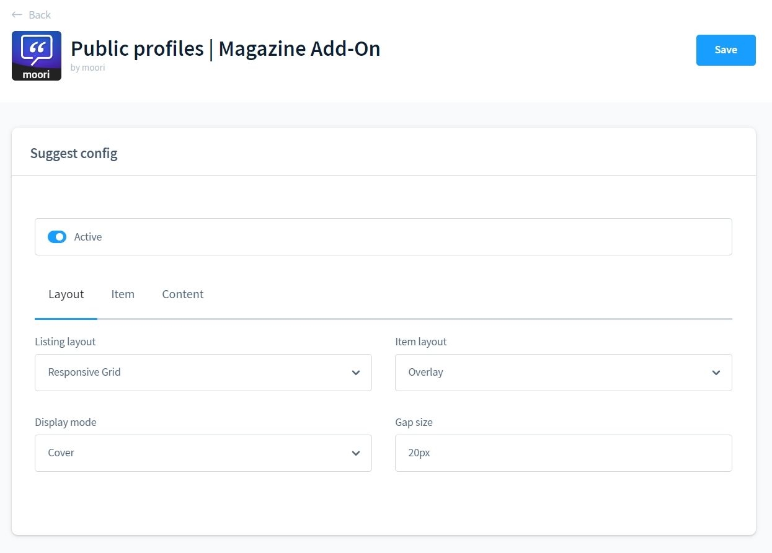772x553 pixels.
Task: Click the Display mode chevron arrow
Action: tap(356, 453)
